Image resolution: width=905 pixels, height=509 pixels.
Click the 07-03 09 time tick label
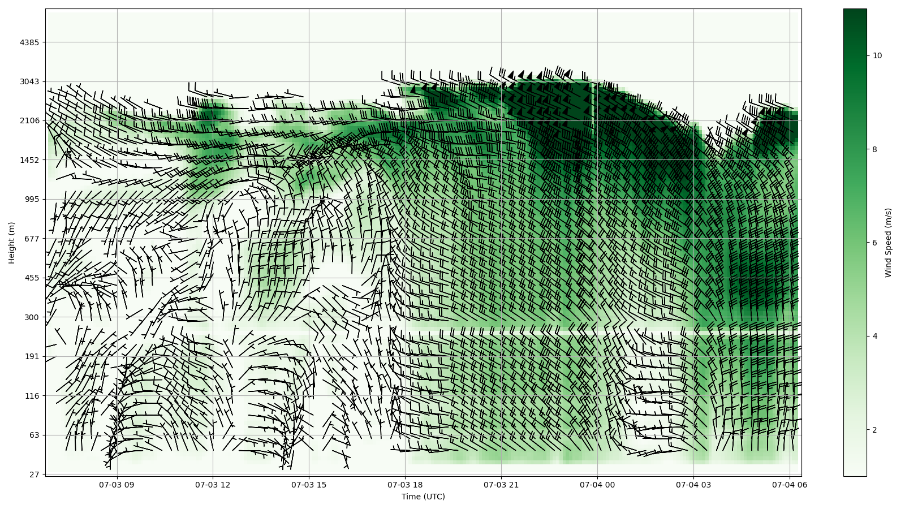tap(117, 485)
